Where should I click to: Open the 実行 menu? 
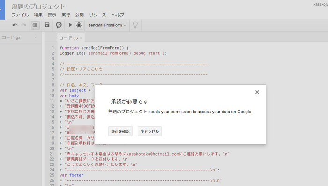coord(66,15)
